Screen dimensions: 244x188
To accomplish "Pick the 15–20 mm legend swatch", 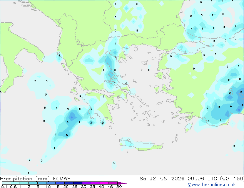I will pyautogui.click(x=60, y=183).
